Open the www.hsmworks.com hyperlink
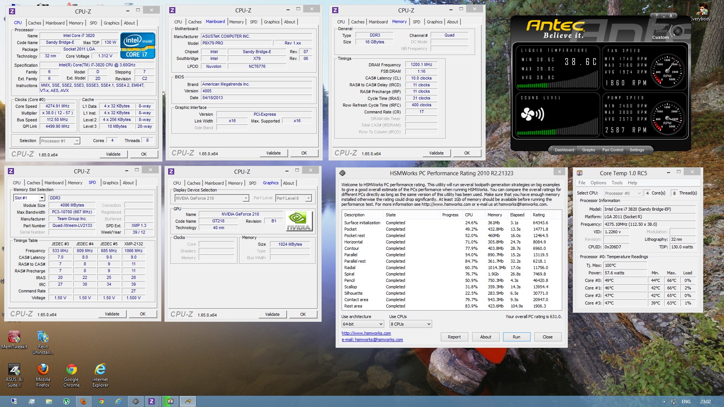Screen dimensions: 724x407 [366, 333]
